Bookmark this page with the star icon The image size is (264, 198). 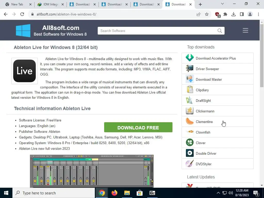[207, 14]
